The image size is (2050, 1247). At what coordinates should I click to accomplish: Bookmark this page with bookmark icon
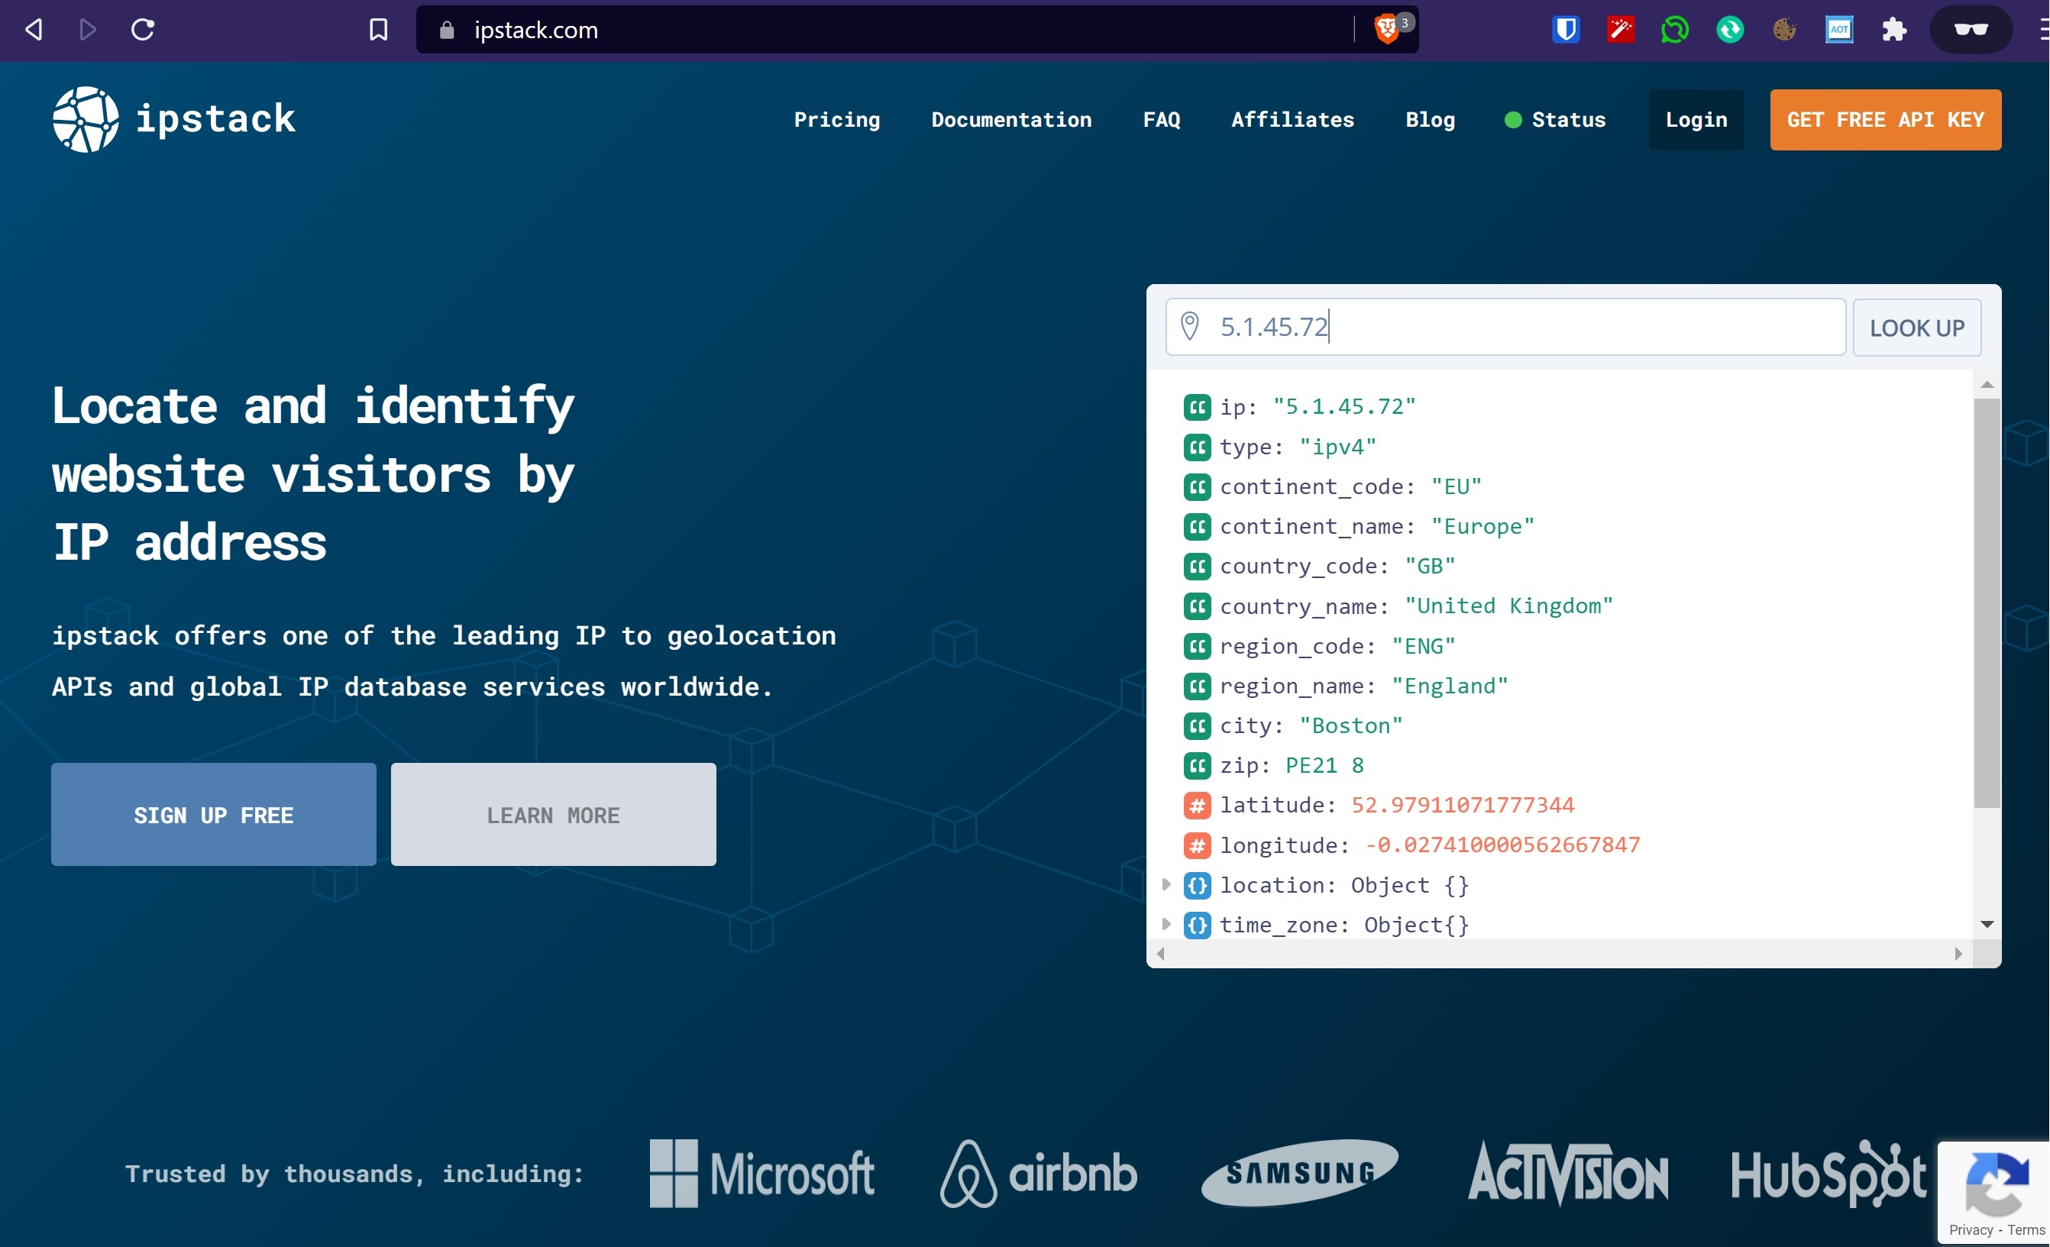coord(379,30)
